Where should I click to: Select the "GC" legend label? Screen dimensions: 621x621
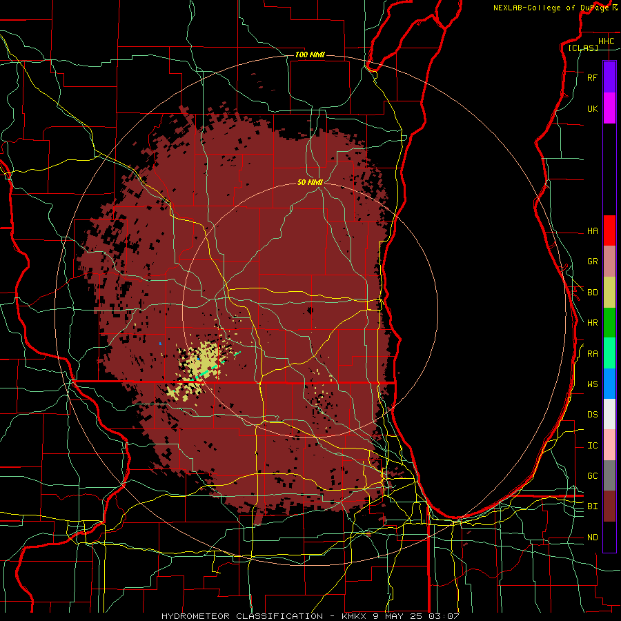click(x=592, y=476)
